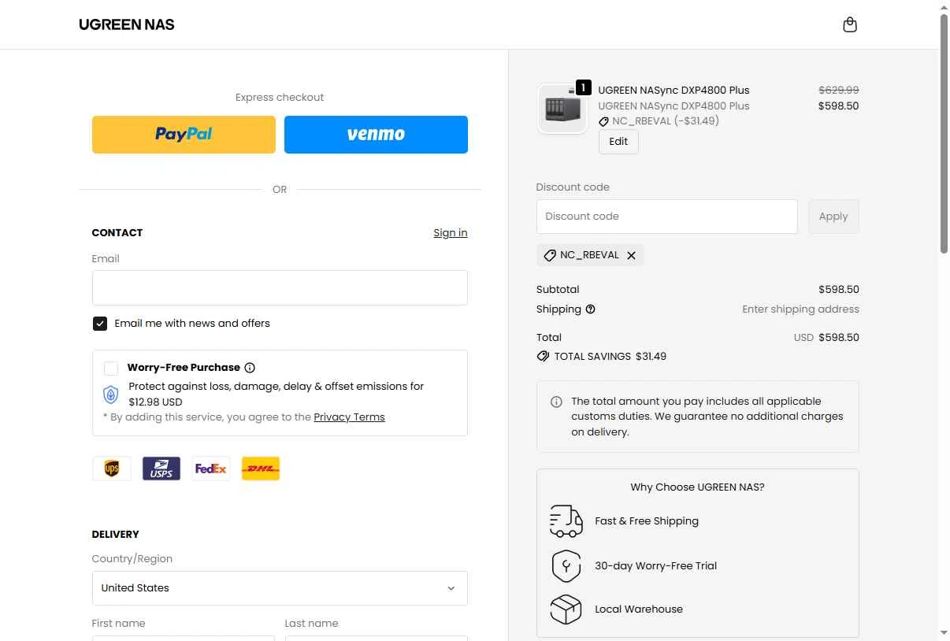This screenshot has height=641, width=950.
Task: Click the page scrollbar down arrow
Action: [944, 633]
